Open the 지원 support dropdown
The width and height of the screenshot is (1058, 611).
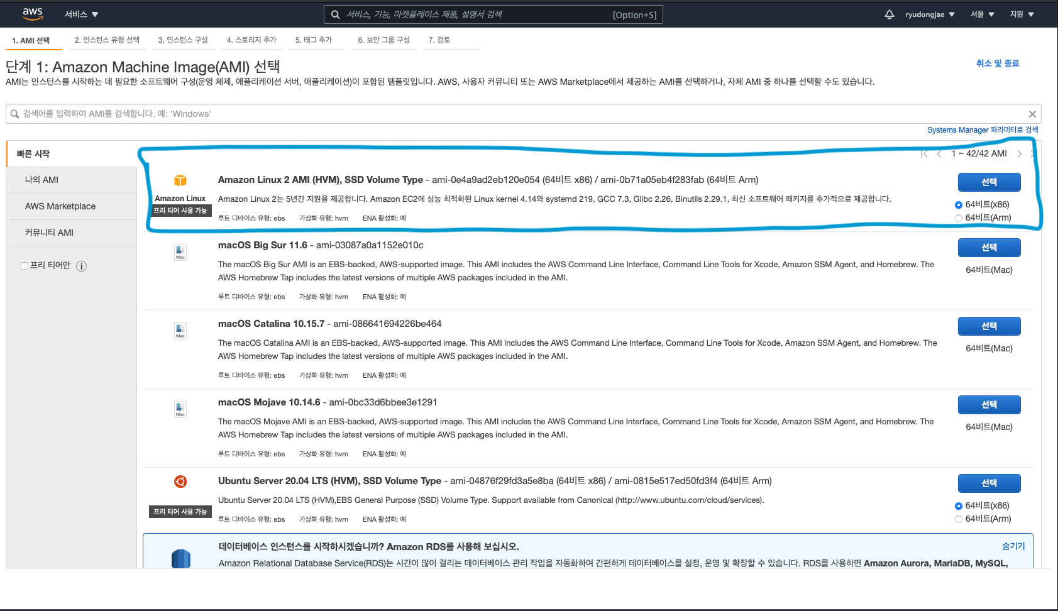pos(1022,14)
